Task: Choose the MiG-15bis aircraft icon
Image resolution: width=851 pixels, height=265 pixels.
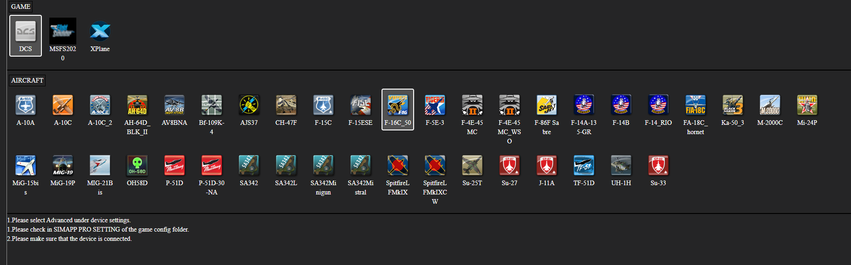Action: point(26,165)
